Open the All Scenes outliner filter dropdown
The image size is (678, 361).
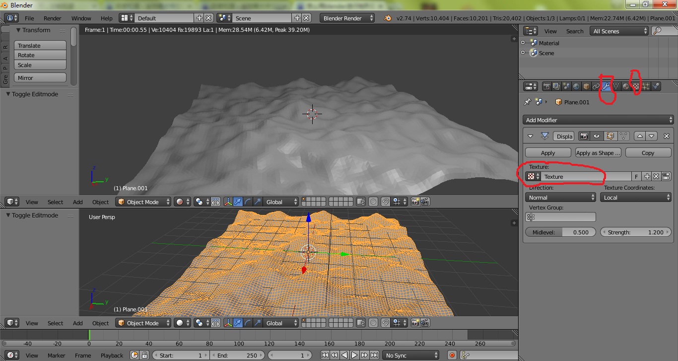[x=619, y=31]
